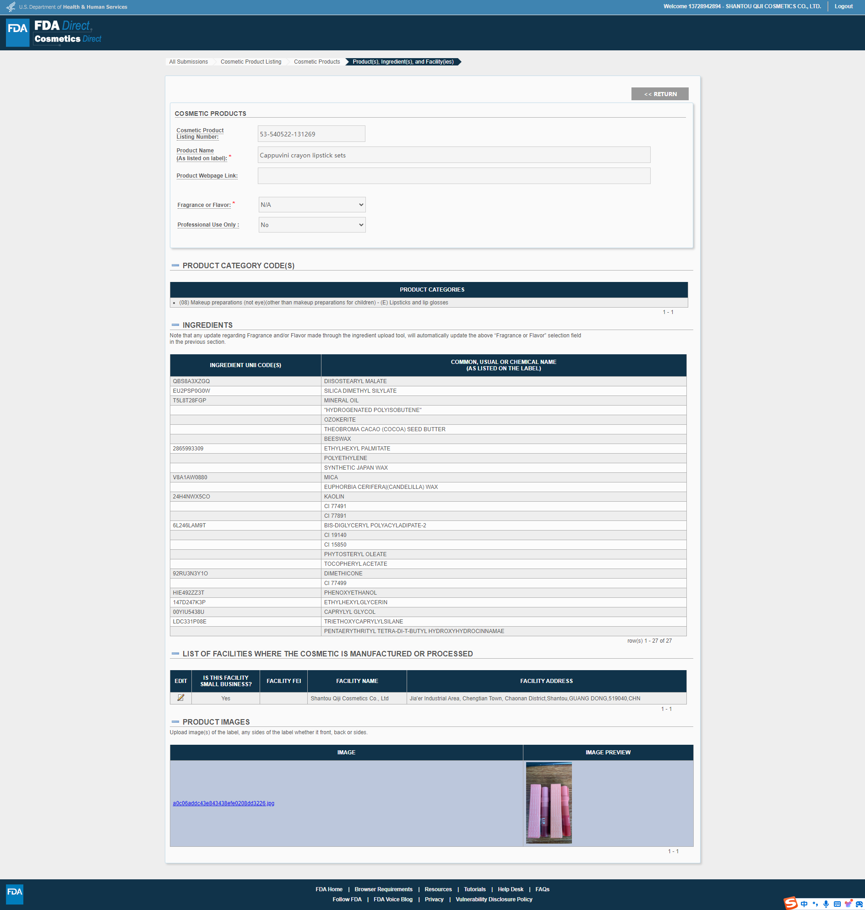Go to Cosmetic Product Listing breadcrumb
This screenshot has width=865, height=910.
tap(250, 62)
